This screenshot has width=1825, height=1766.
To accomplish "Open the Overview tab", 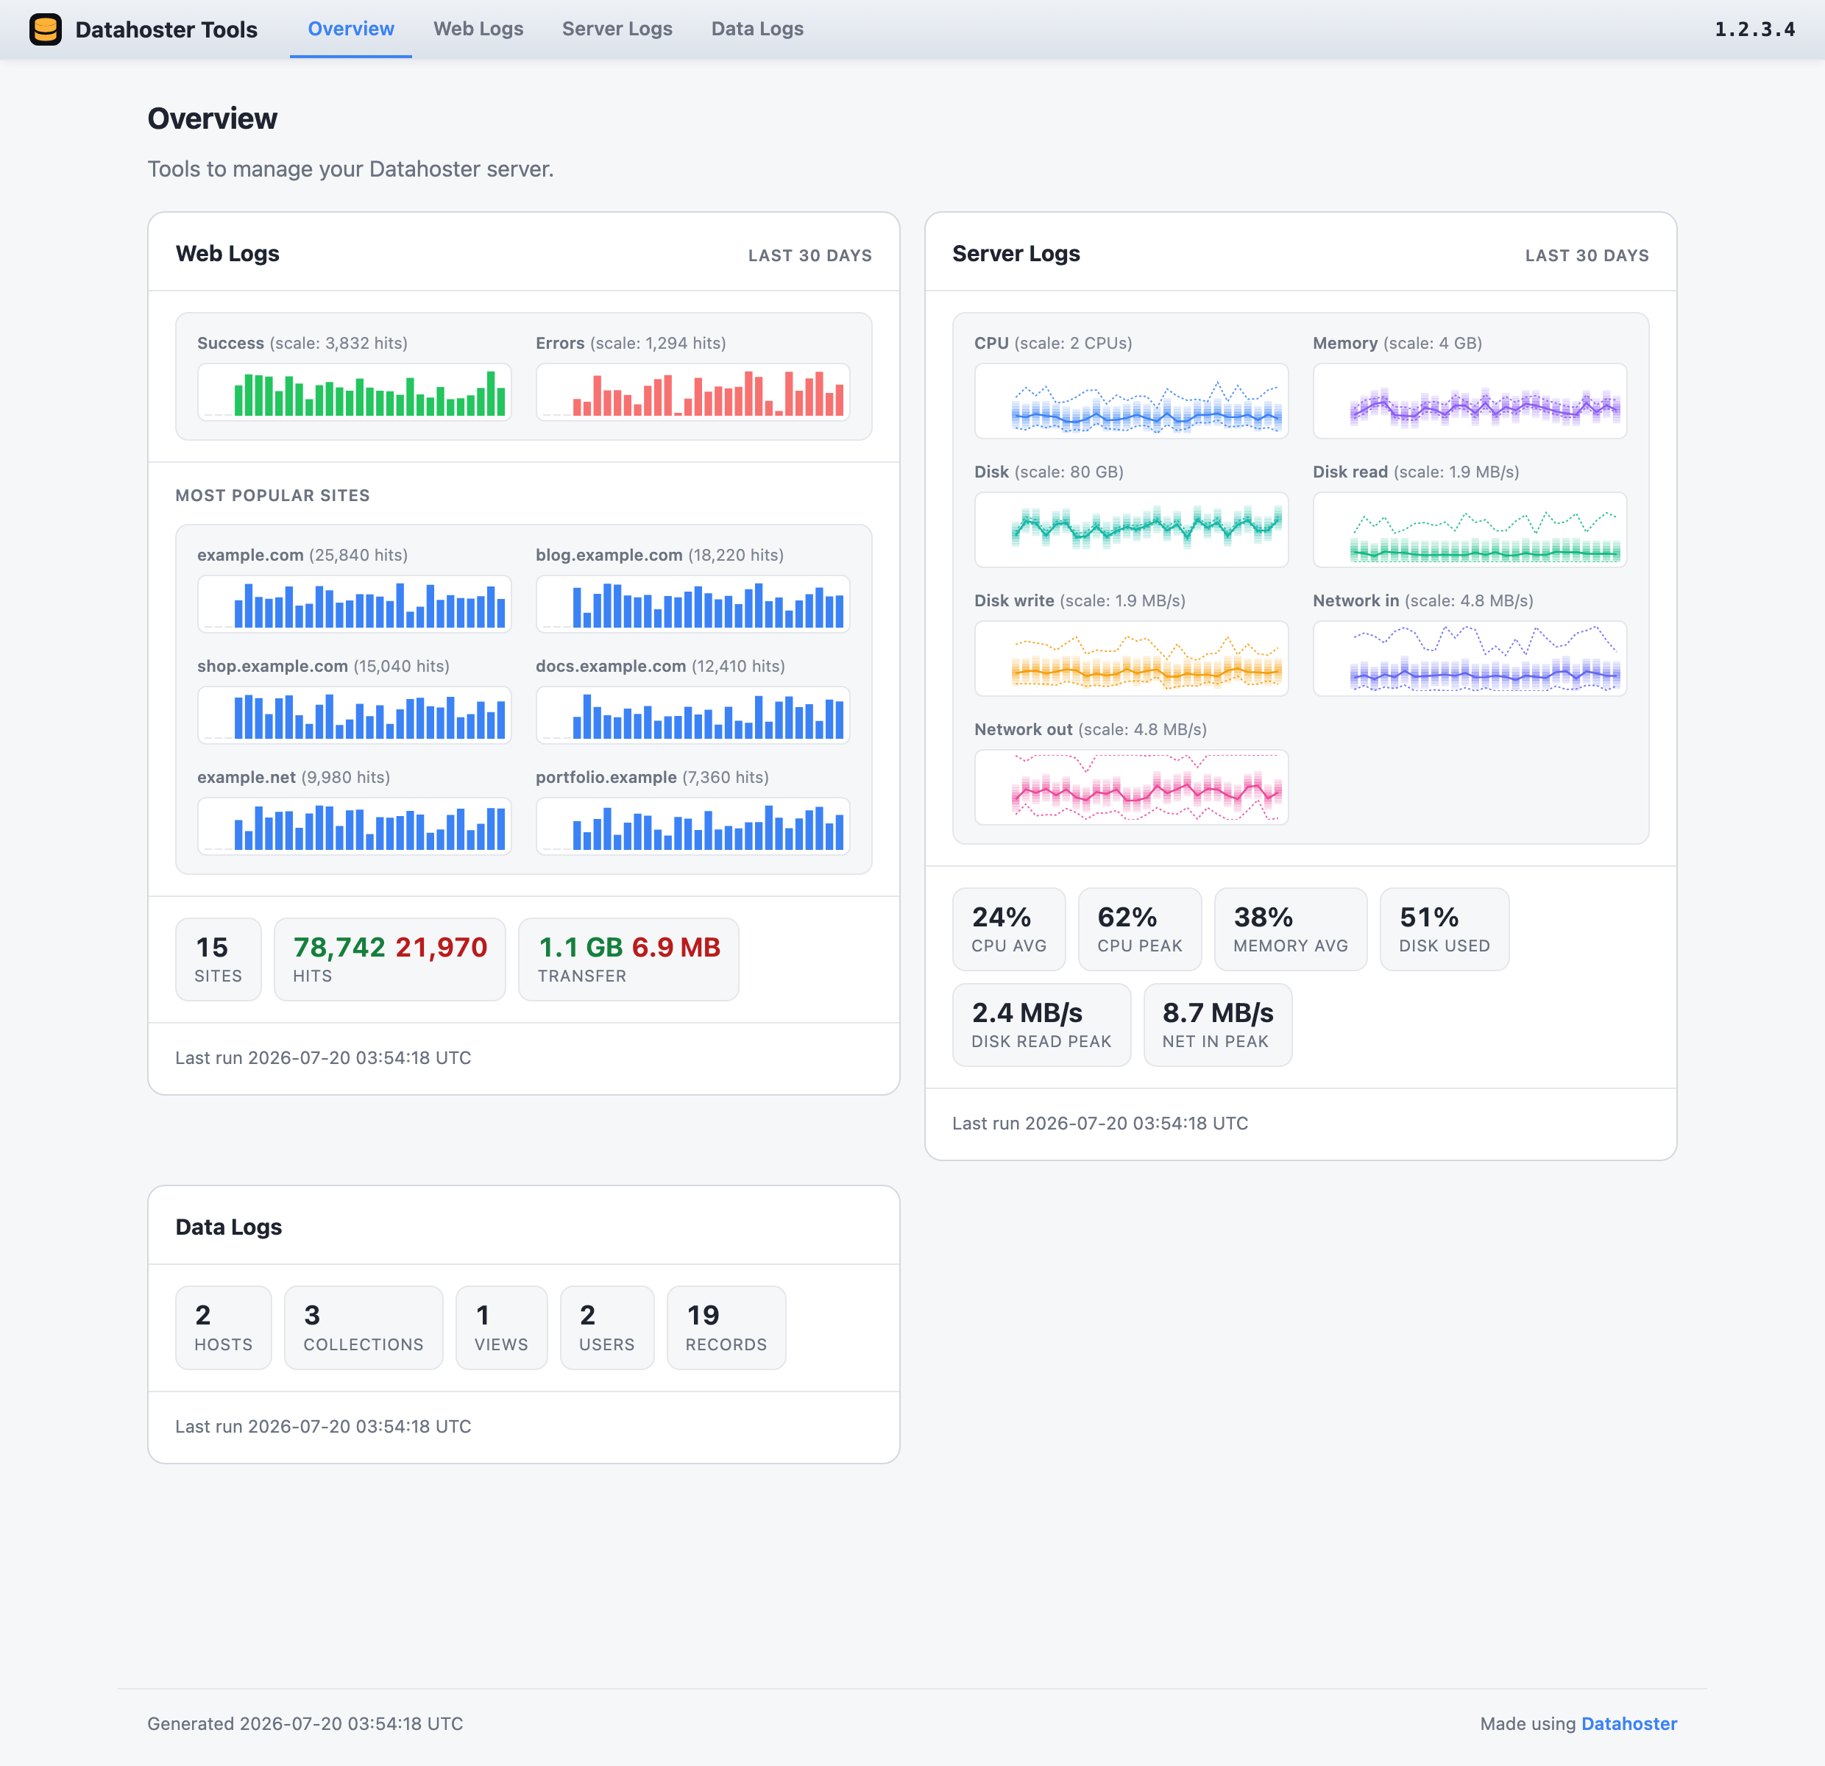I will (x=351, y=29).
